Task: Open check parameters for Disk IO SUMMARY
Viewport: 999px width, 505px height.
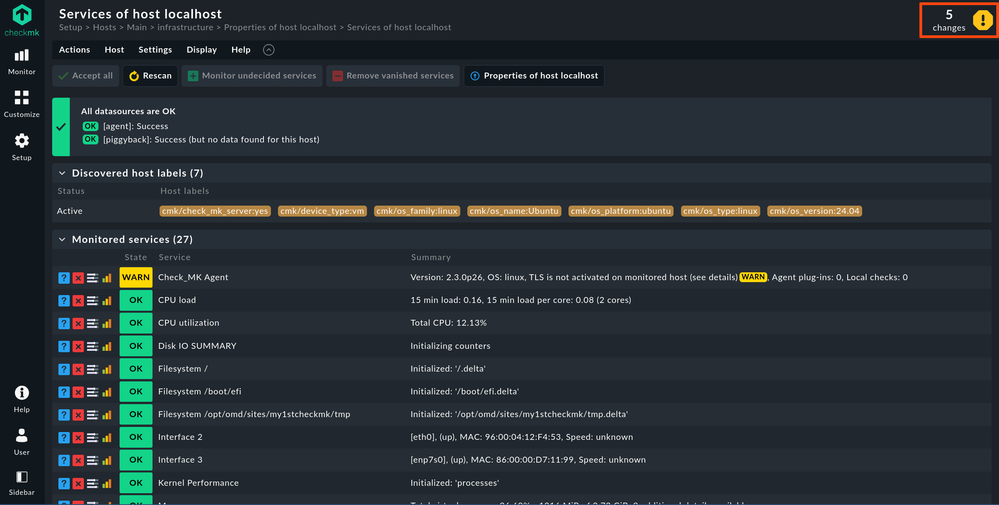Action: (93, 346)
